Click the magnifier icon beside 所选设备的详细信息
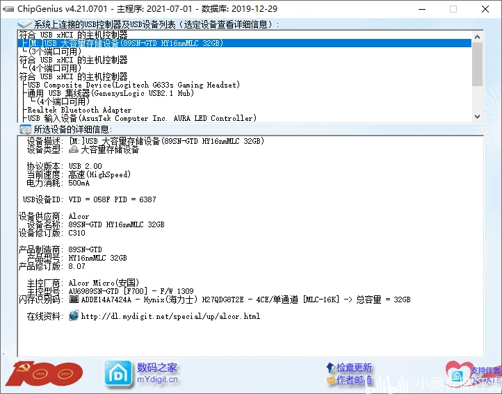This screenshot has width=502, height=394. 25,129
